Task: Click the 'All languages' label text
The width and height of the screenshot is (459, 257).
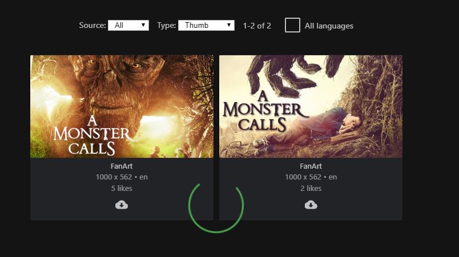Action: click(329, 26)
